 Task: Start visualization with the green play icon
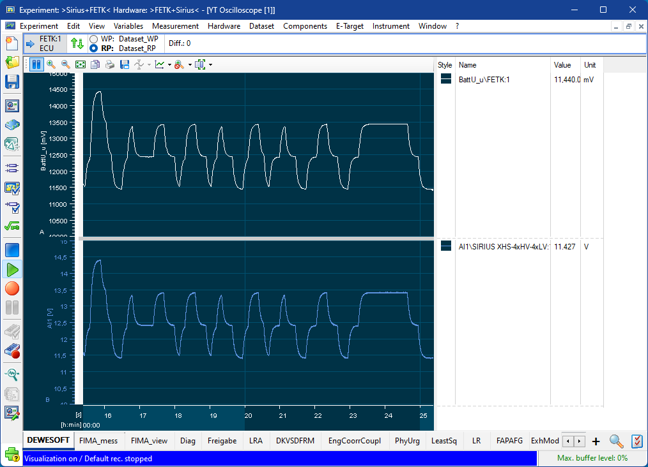12,270
